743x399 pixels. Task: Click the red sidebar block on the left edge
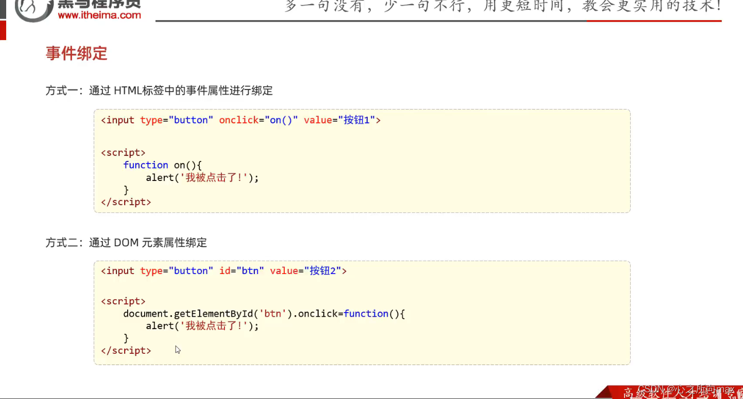point(3,30)
